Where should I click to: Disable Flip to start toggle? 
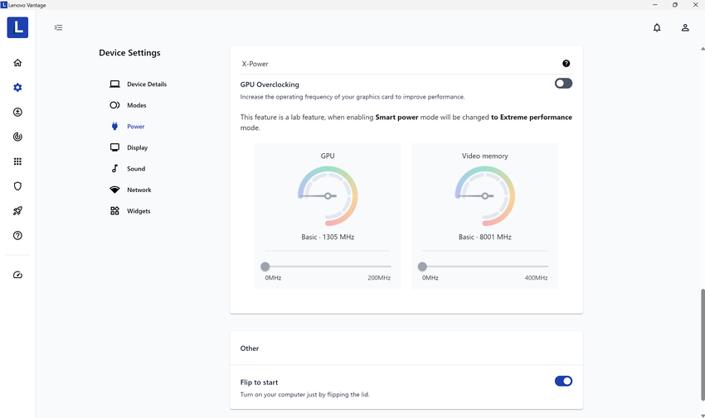(x=563, y=382)
